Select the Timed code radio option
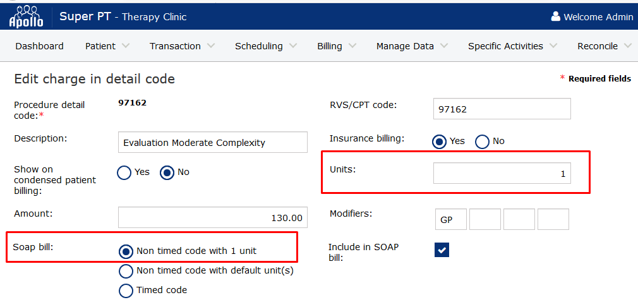Image resolution: width=638 pixels, height=307 pixels. click(x=126, y=291)
